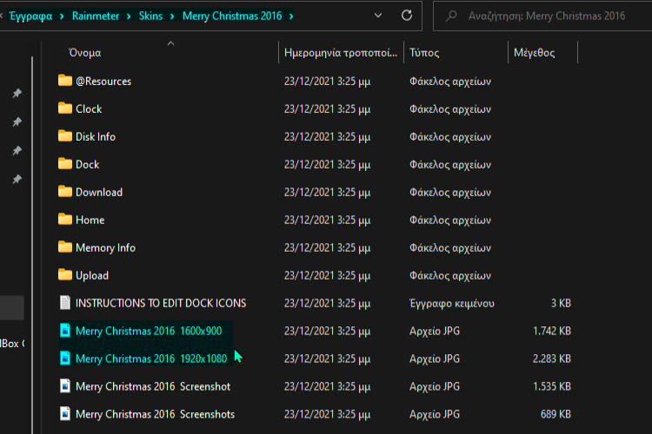
Task: Expand the address bar history dropdown
Action: tap(378, 16)
